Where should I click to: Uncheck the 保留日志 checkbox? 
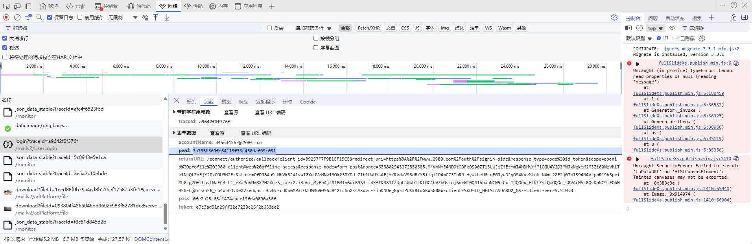50,17
